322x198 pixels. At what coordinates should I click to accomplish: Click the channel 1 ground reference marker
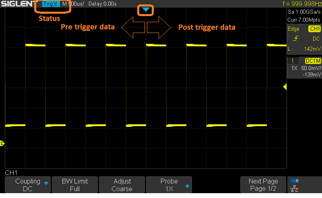tap(2, 143)
